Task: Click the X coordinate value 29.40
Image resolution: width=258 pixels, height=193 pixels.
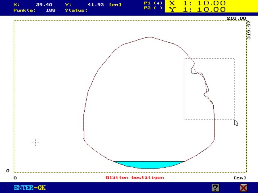Action: coord(44,4)
